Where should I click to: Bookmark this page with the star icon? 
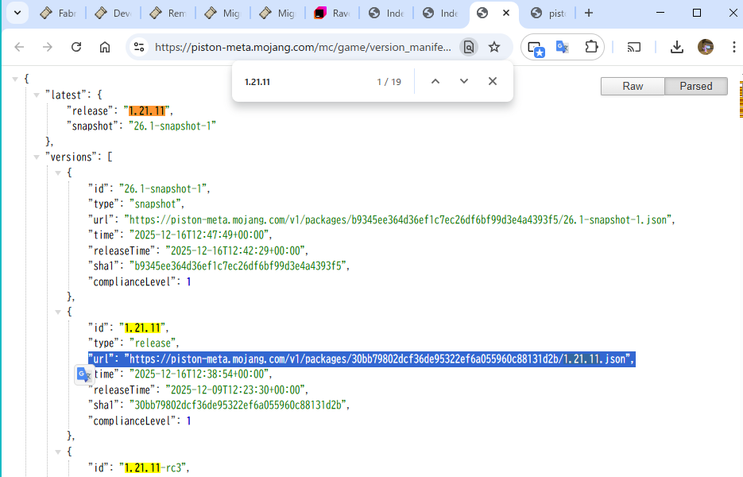(x=494, y=47)
